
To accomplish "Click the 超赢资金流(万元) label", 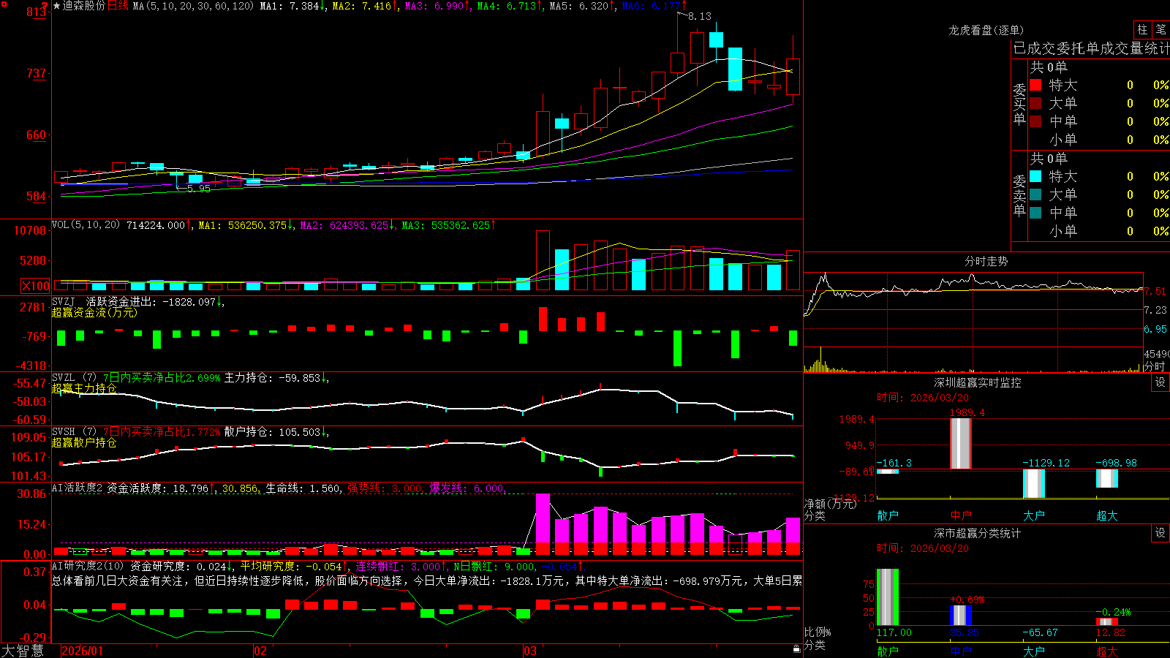I will pos(94,312).
